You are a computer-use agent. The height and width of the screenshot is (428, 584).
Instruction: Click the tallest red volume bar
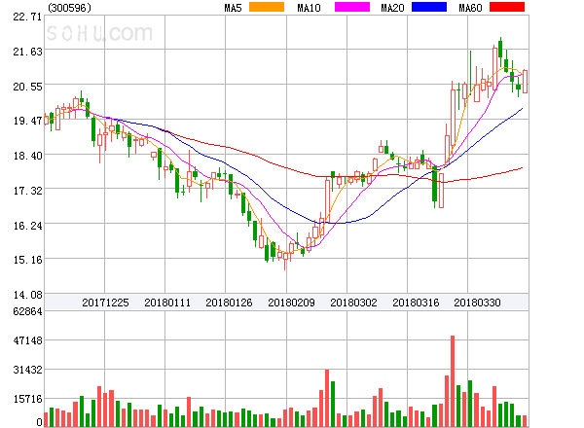(453, 381)
